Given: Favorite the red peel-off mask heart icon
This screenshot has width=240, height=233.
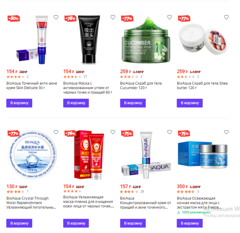Looking at the screenshot, I should [x=113, y=132].
